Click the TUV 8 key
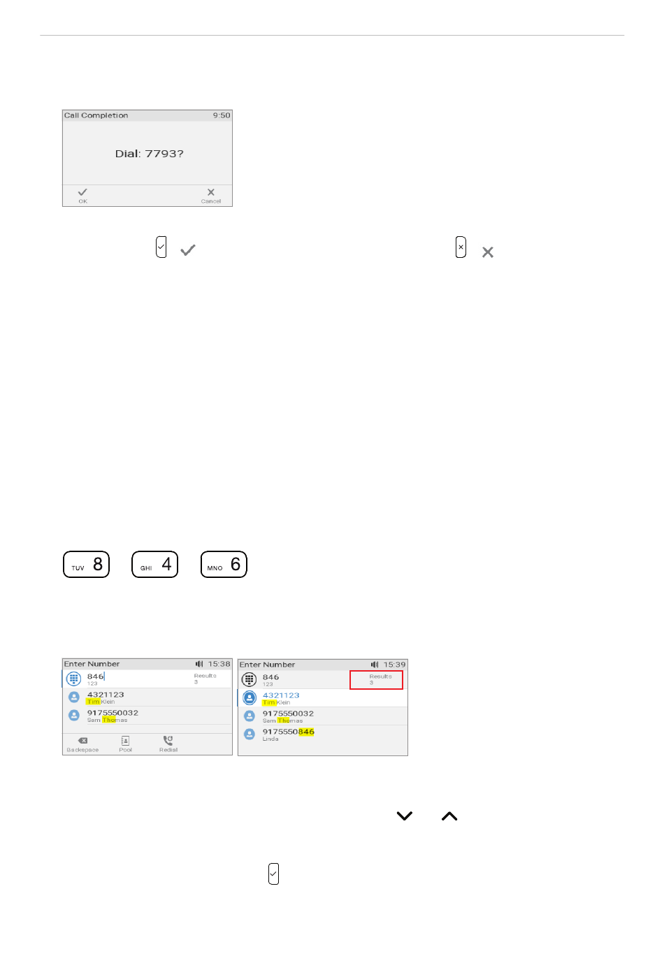The width and height of the screenshot is (664, 963). pos(87,565)
